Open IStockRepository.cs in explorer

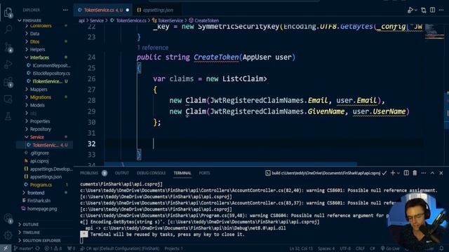coord(51,73)
